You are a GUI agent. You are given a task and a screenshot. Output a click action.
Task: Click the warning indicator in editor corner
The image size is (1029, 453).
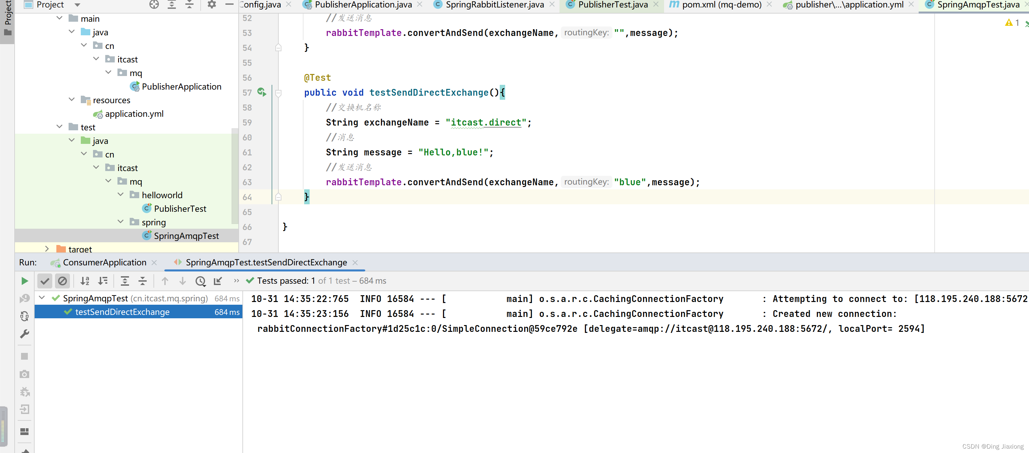(1012, 23)
